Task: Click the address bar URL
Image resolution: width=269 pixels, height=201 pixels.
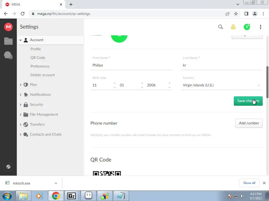Action: tap(64, 14)
